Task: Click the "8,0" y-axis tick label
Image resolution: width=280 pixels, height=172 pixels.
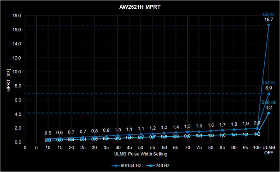Action: click(17, 86)
